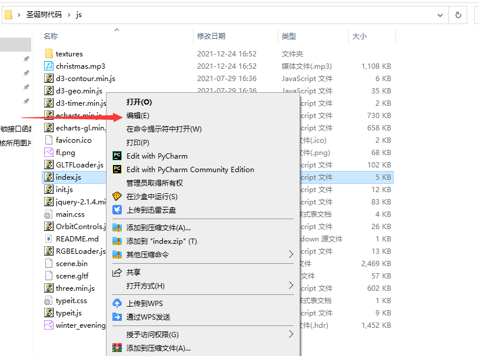Sort by 名称 column header
The height and width of the screenshot is (356, 479).
point(51,36)
